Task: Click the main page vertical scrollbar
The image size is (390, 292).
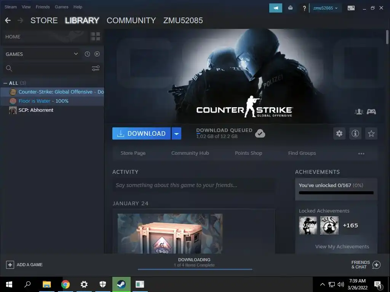Action: tap(387, 37)
